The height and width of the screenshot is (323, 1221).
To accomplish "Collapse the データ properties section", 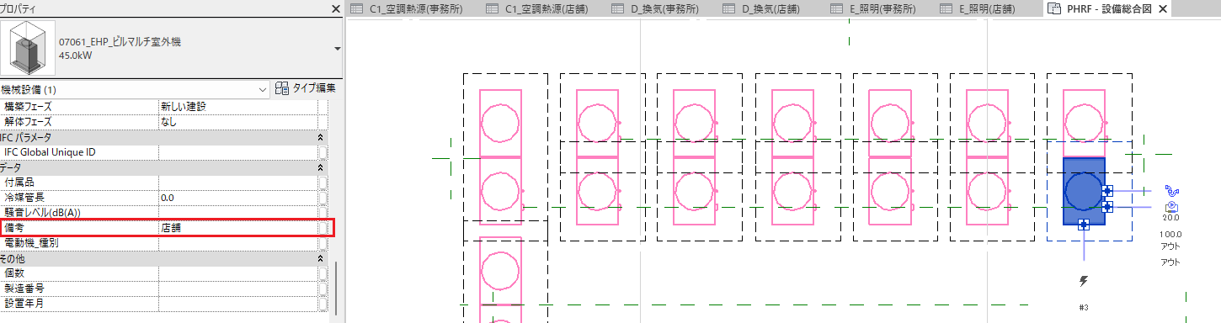I will pyautogui.click(x=320, y=167).
